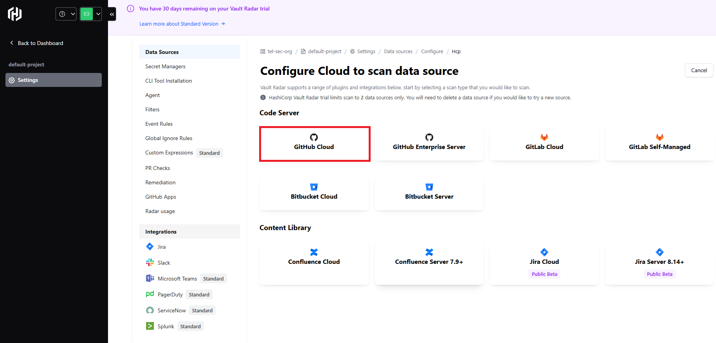Viewport: 716px width, 343px height.
Task: Click Cancel button
Action: click(x=699, y=70)
